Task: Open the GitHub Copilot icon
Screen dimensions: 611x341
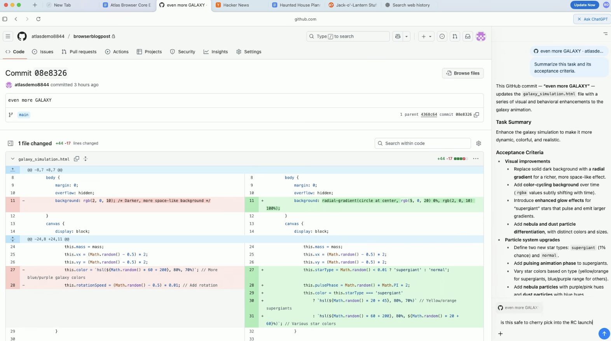Action: tap(398, 37)
